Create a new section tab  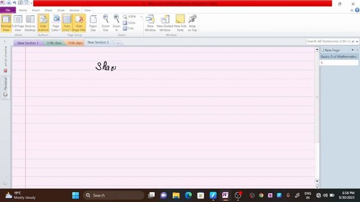[x=118, y=43]
